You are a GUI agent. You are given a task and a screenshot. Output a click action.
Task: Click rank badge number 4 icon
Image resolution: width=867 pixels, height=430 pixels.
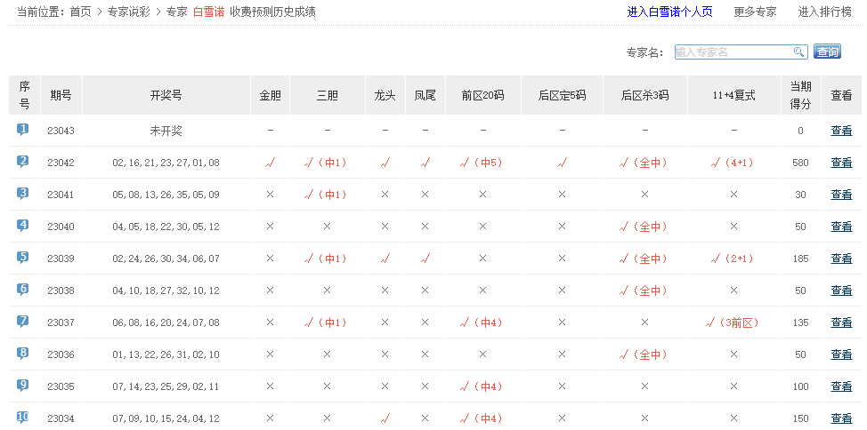[x=23, y=226]
